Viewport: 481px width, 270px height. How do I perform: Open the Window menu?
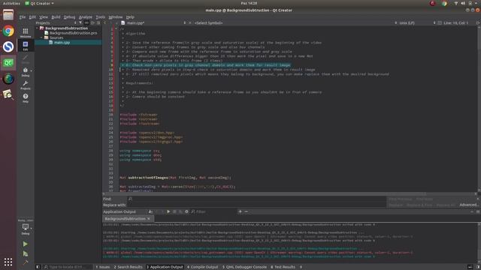(x=115, y=17)
